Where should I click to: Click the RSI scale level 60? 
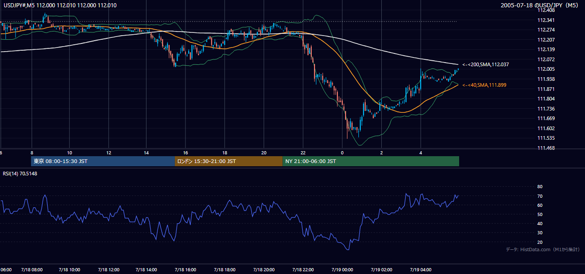click(540, 205)
